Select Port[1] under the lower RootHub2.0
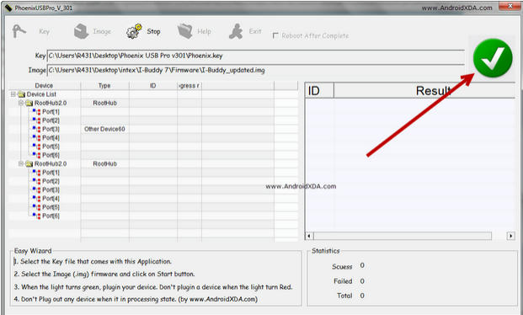Image resolution: width=523 pixels, height=315 pixels. 51,173
